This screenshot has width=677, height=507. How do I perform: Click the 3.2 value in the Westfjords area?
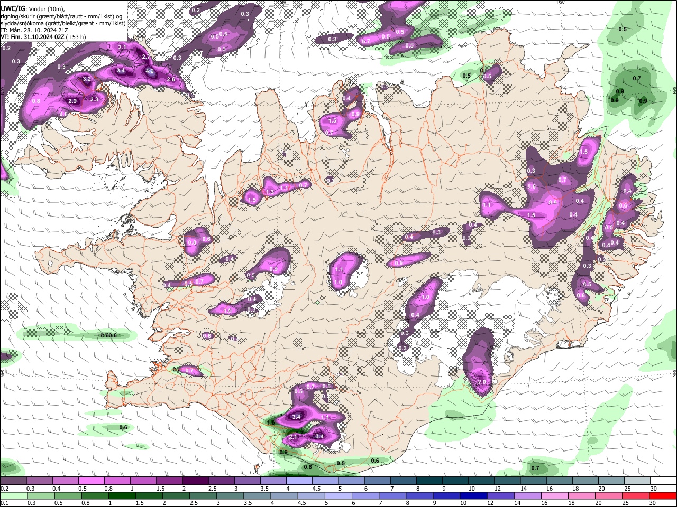[87, 79]
